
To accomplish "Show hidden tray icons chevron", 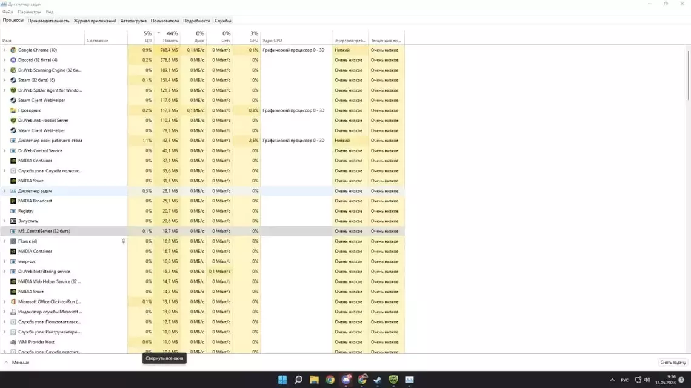I will coord(612,380).
